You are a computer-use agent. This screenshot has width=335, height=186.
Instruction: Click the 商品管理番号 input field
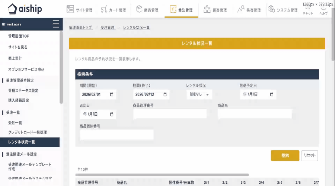tap(170, 114)
